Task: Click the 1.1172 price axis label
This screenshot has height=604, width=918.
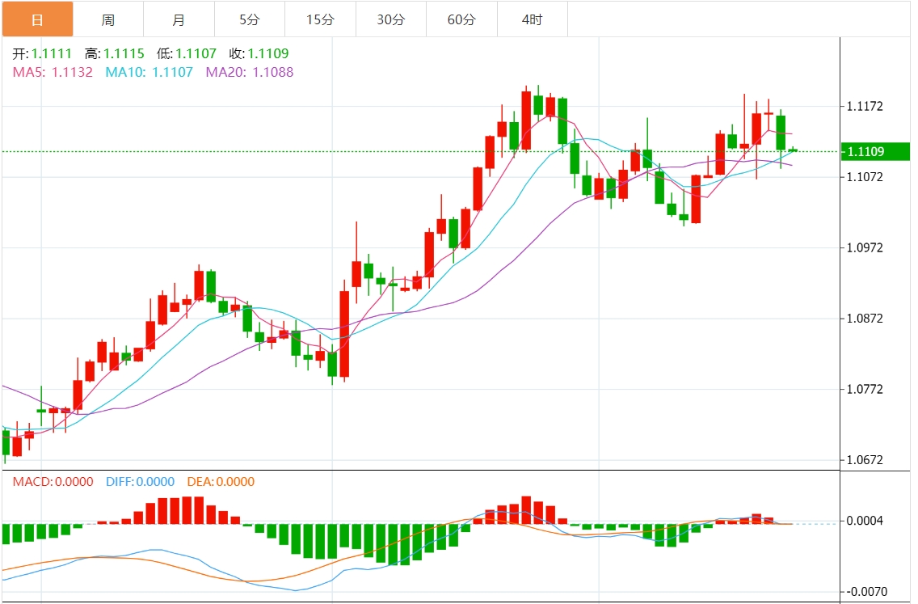Action: coord(865,106)
